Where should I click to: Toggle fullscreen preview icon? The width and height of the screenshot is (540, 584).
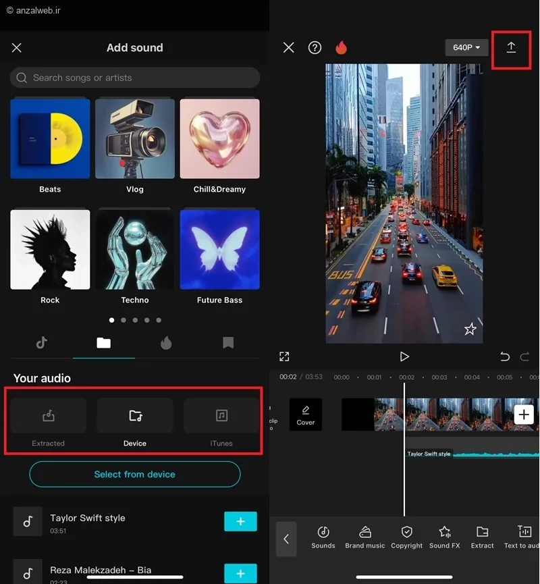(x=284, y=356)
